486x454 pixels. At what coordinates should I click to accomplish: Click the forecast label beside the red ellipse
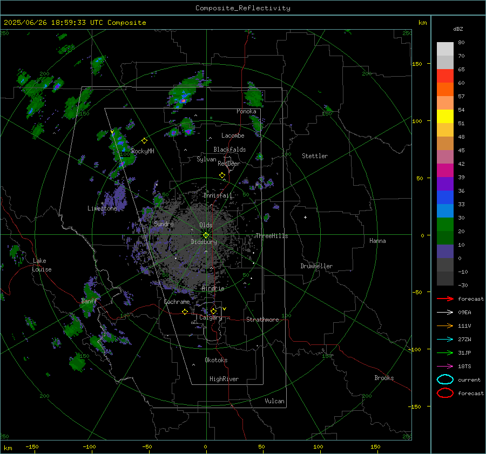471,393
